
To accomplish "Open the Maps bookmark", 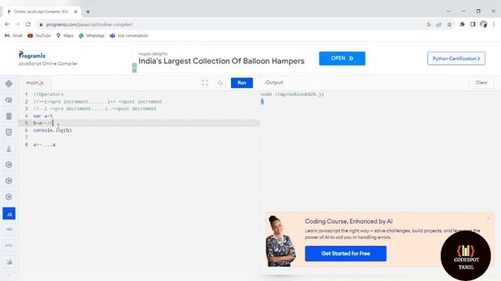I will (x=65, y=36).
